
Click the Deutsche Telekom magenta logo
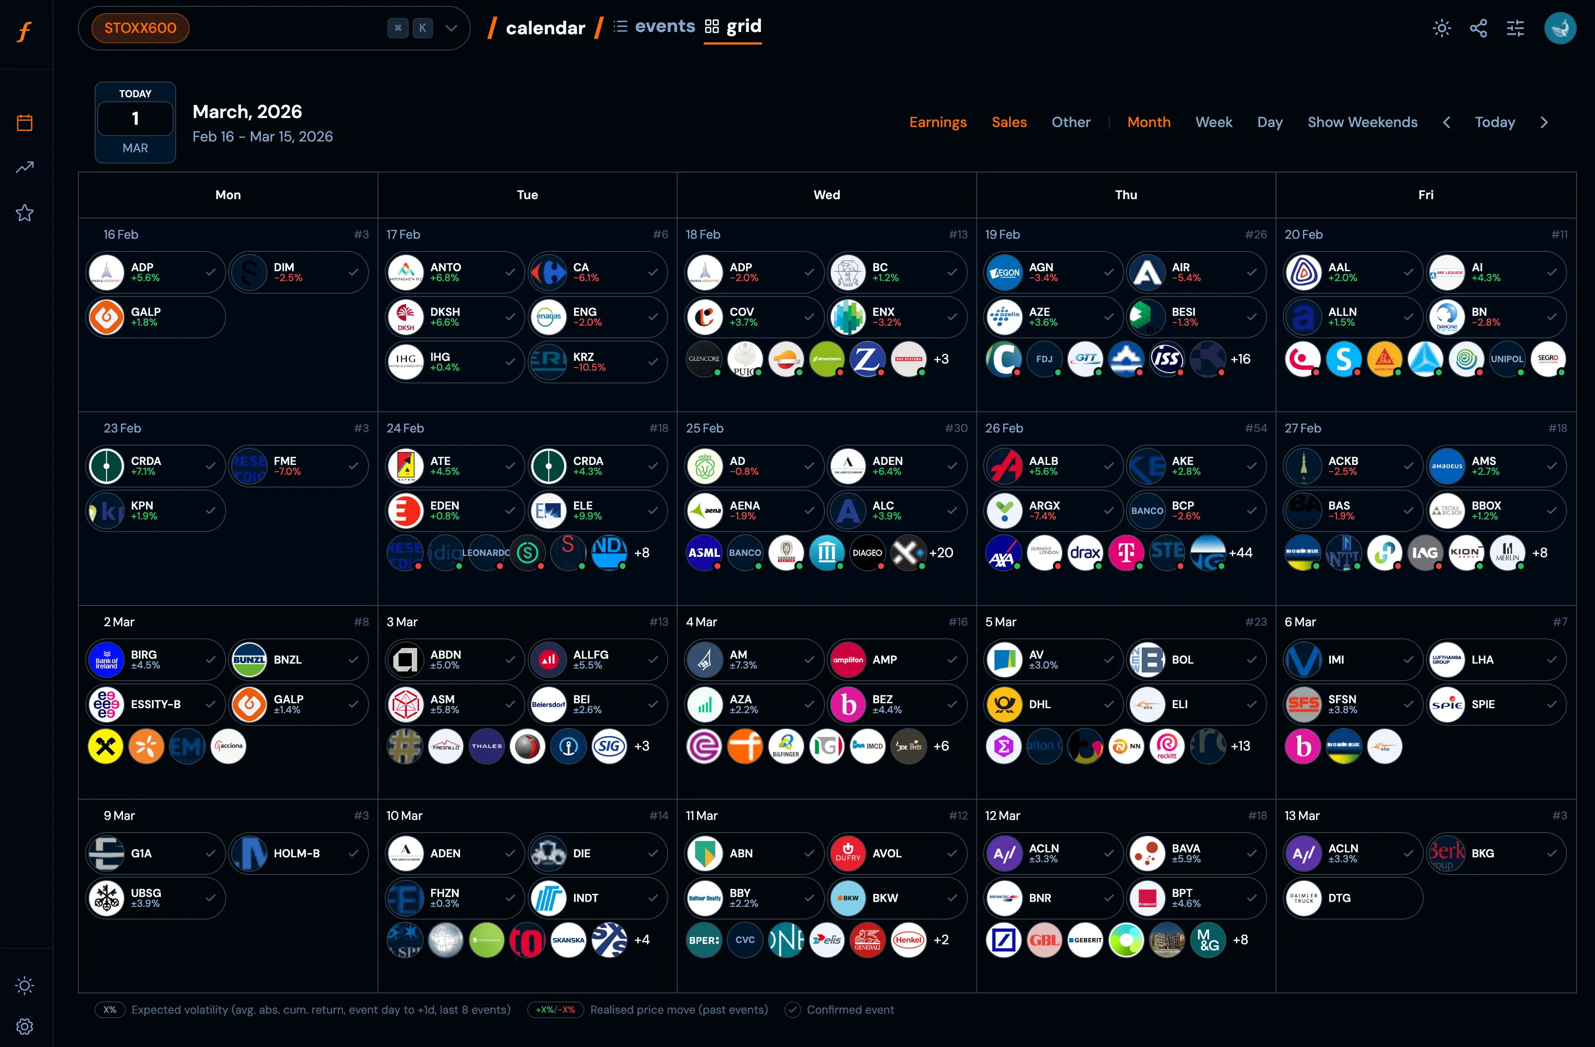pyautogui.click(x=1126, y=552)
